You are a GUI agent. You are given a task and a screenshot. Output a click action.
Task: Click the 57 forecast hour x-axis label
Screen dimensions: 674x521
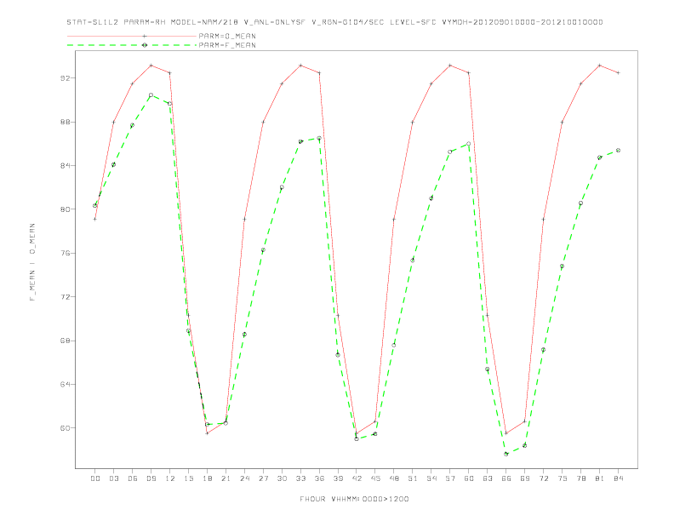tap(450, 478)
